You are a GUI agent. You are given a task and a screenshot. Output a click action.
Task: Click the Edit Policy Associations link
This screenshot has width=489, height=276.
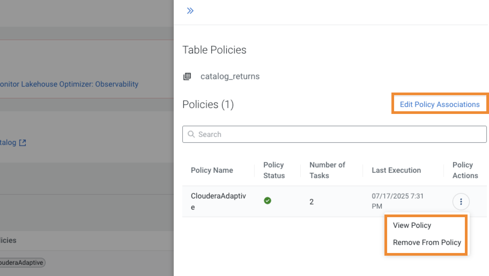[x=440, y=104]
